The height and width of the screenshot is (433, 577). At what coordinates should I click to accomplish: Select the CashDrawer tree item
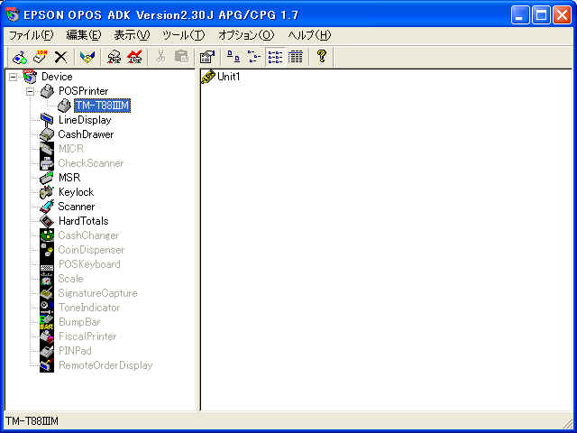(86, 134)
